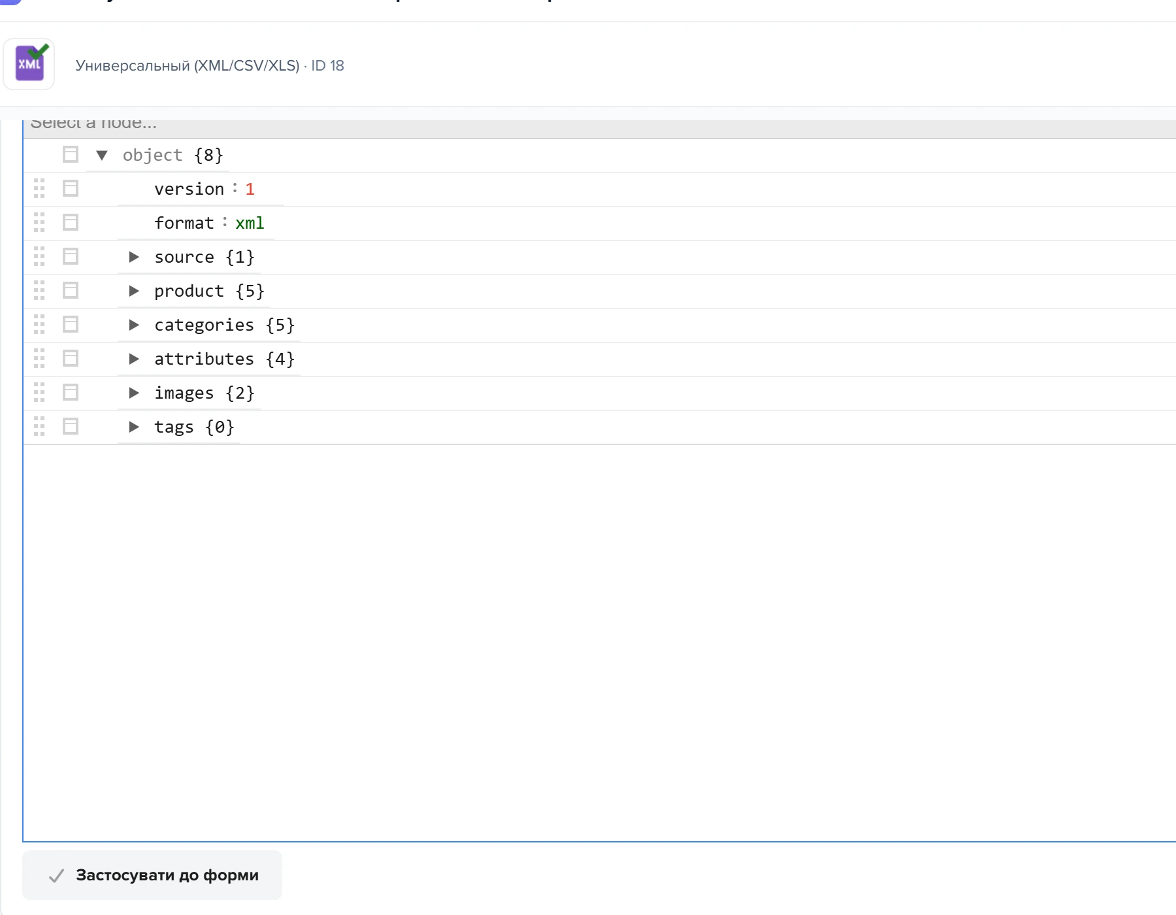
Task: Click the version field name
Action: coord(189,190)
